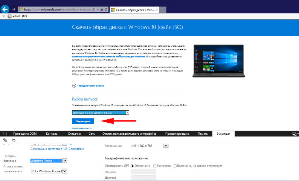Click the 'Разрешение' label
Image resolution: width=299 pixels, height=181 pixels.
(113, 146)
